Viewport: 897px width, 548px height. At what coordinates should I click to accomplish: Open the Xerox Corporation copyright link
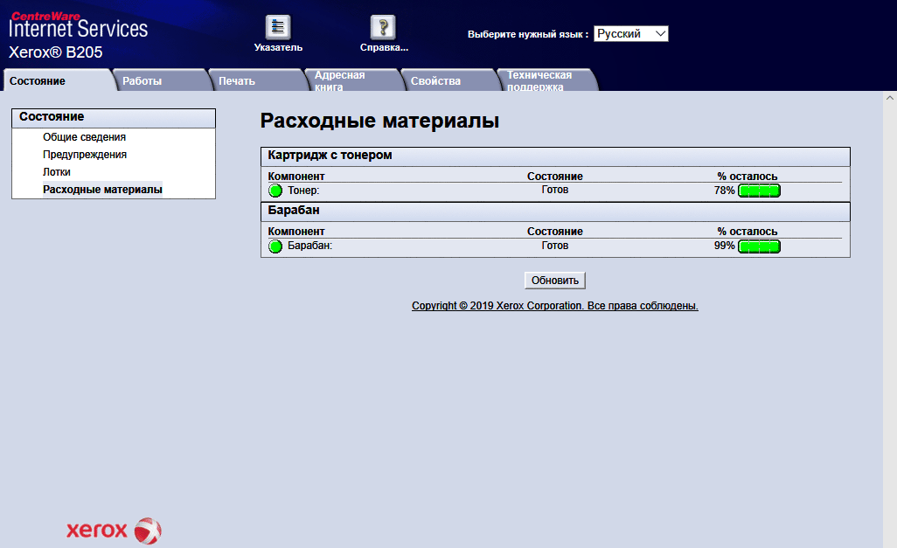pyautogui.click(x=555, y=305)
